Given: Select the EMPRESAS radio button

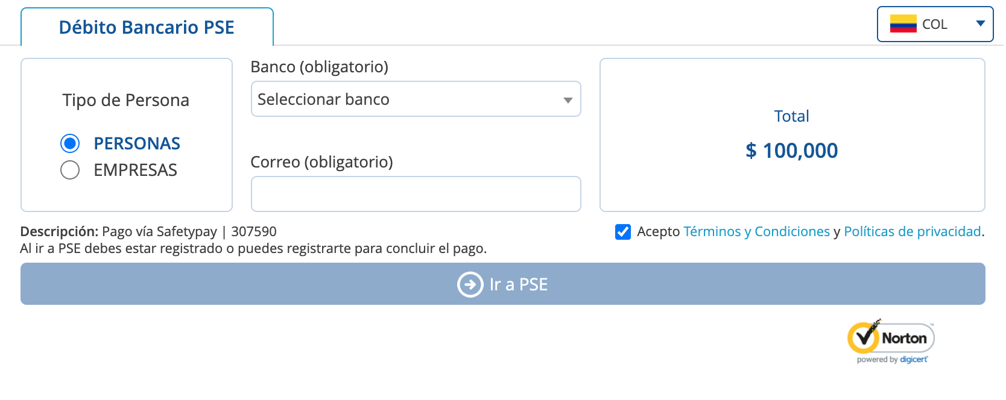Looking at the screenshot, I should tap(70, 170).
